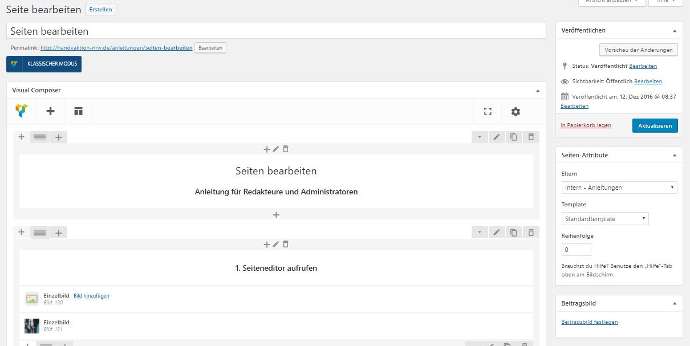Select the 'Seiten bearbeiten' heading text block

[276, 171]
